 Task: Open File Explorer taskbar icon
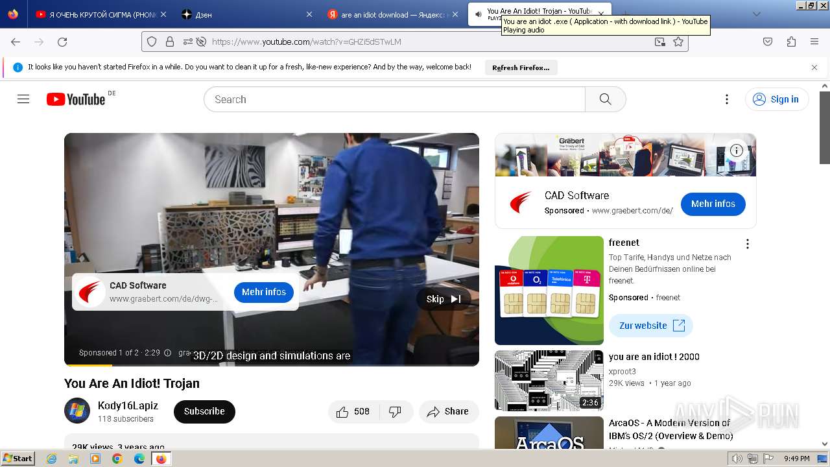tap(73, 459)
